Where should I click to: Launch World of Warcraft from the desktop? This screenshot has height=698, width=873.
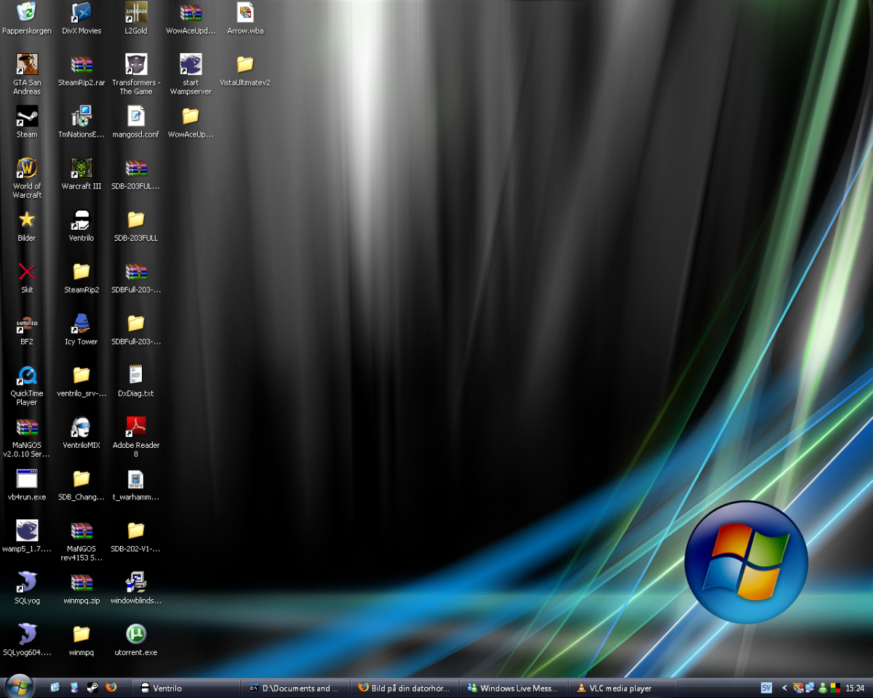point(27,169)
